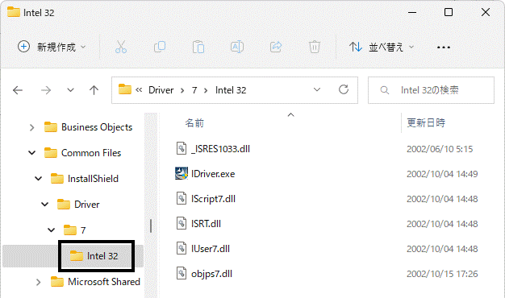Open the address bar history dropdown
Screen dimensions: 505x298
click(317, 89)
